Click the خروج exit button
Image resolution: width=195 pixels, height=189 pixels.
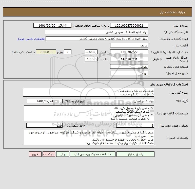point(35,154)
